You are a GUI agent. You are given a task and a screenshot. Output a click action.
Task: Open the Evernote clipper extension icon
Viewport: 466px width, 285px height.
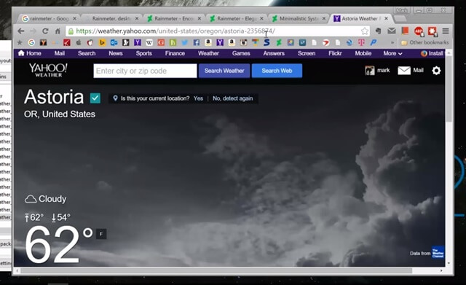coord(379,31)
